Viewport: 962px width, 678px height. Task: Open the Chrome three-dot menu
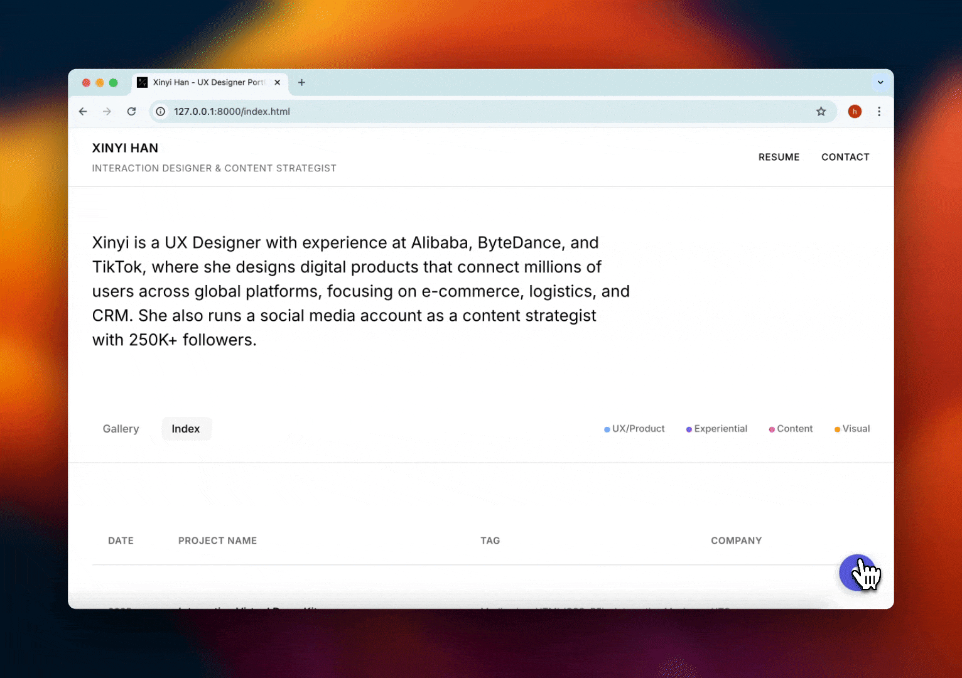pos(879,112)
